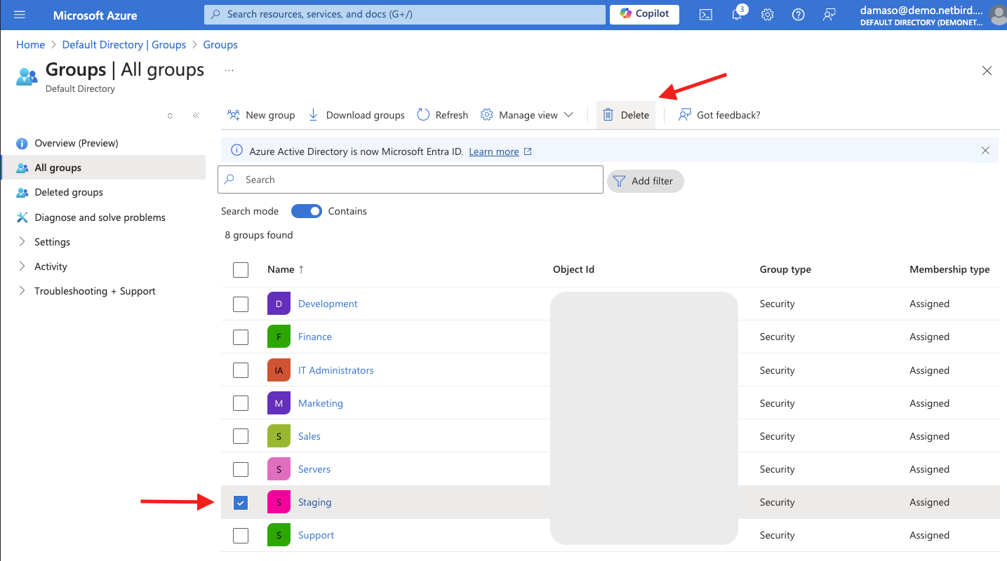Click Delete trash icon in toolbar
This screenshot has height=561, width=1007.
608,115
